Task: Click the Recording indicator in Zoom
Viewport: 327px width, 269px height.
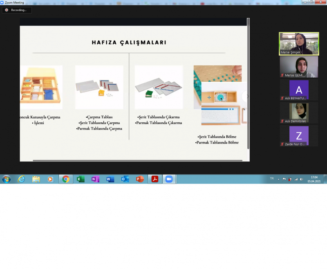Action: [x=16, y=10]
